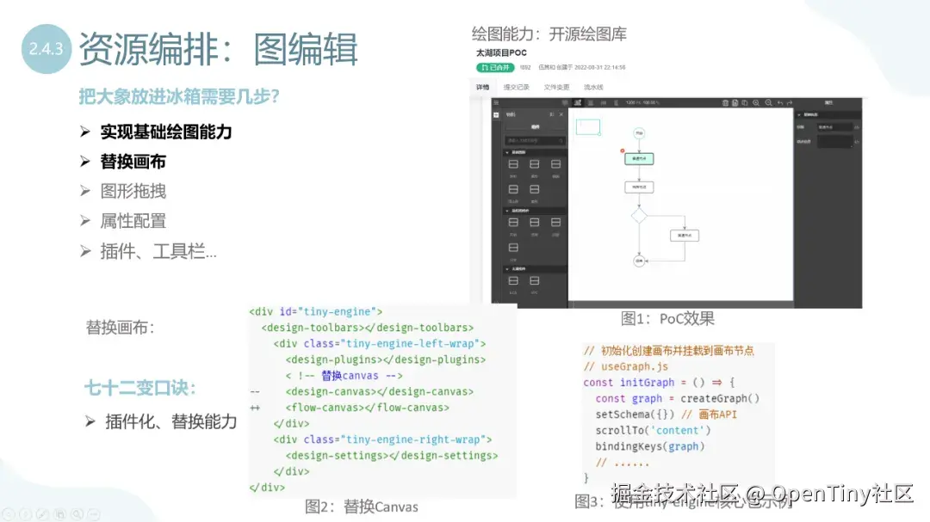This screenshot has width=930, height=522.
Task: Collapse the properties section in right panel
Action: [799, 114]
